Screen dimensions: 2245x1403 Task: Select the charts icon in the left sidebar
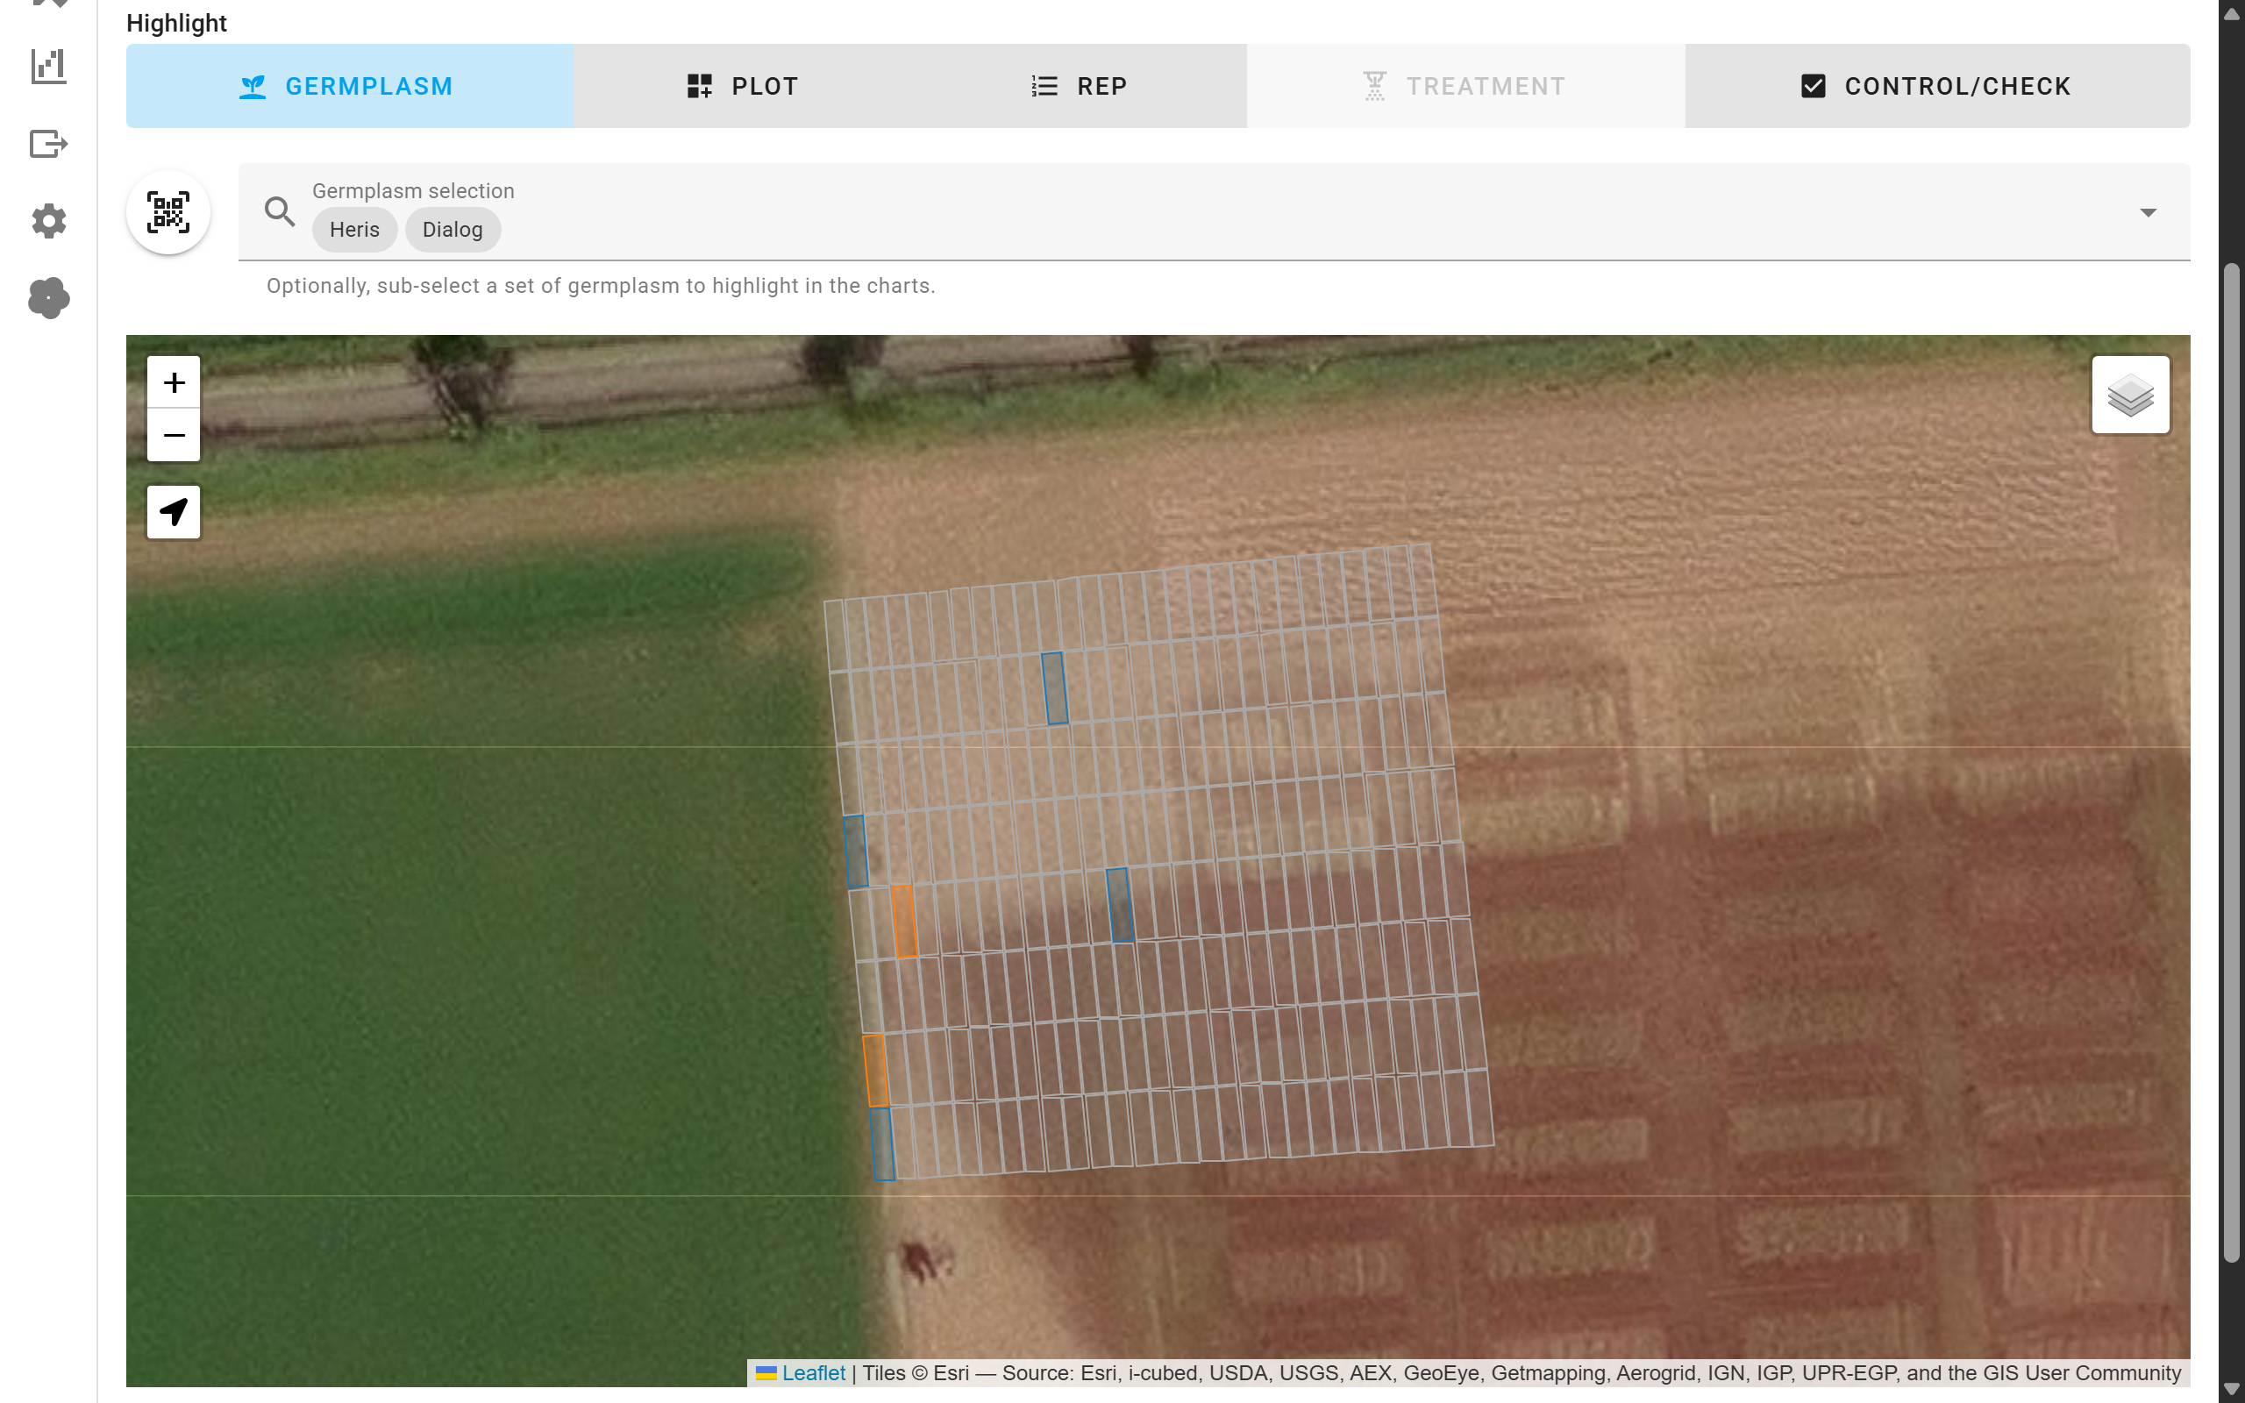(x=48, y=65)
